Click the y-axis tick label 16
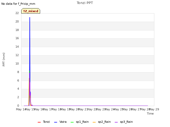The height and width of the screenshot is (127, 170). point(17,38)
